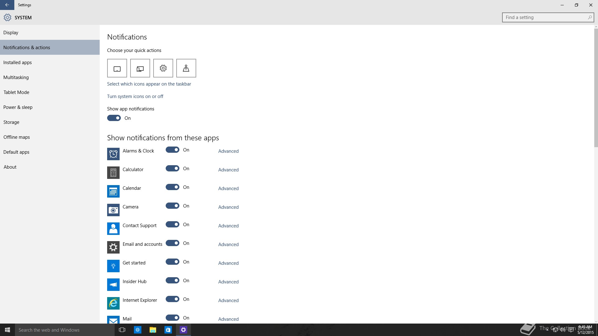The height and width of the screenshot is (336, 598).
Task: Click the connect display quick action tile
Action: pos(140,68)
